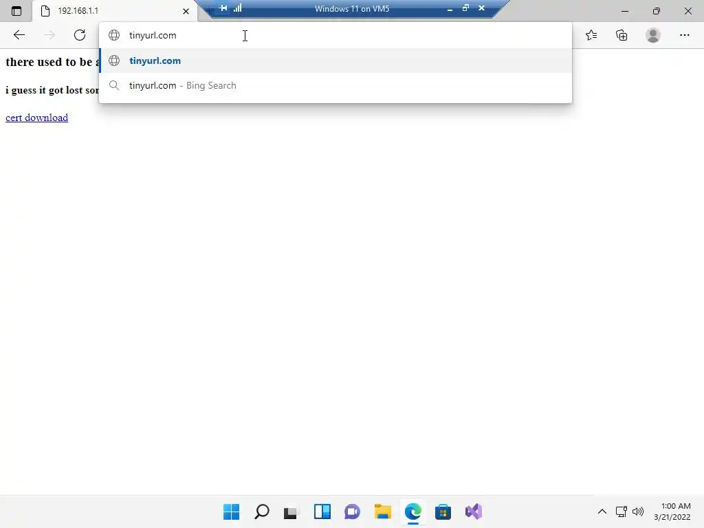Open the user profile avatar
Image resolution: width=704 pixels, height=528 pixels.
pos(653,35)
